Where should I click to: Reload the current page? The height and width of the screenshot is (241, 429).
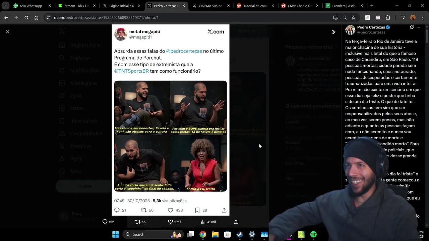coord(26,18)
